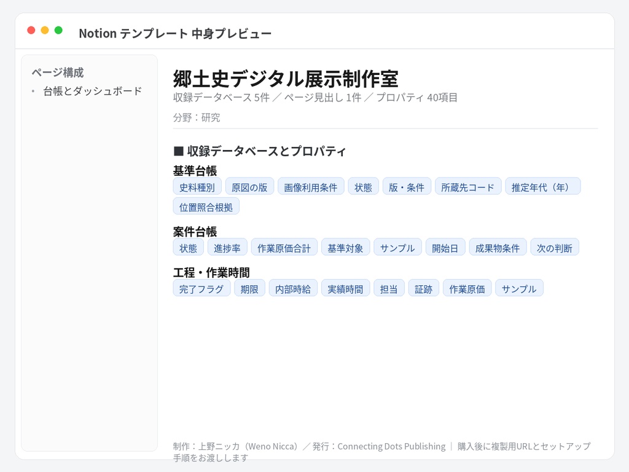This screenshot has width=629, height=472.
Task: Select the 基準台帳 database heading
Action: point(195,171)
